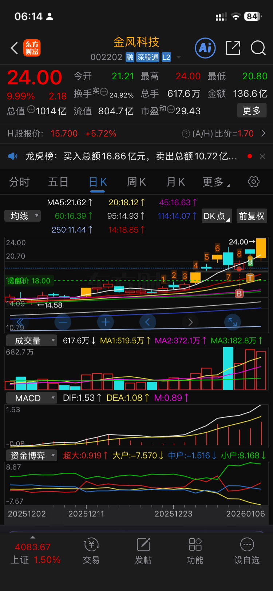This screenshot has height=591, width=273.
Task: Open 龙虎榜 news text
Action: coord(131,156)
